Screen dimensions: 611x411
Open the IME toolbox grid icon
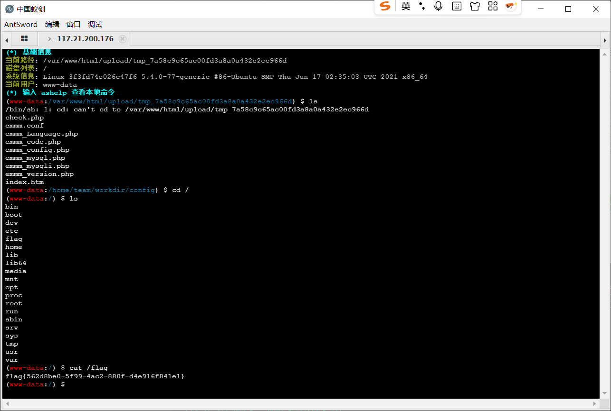coord(493,6)
